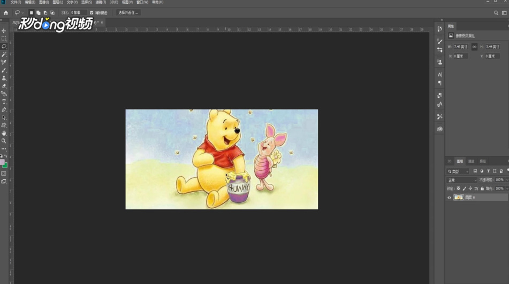Select the Move tool

click(4, 31)
